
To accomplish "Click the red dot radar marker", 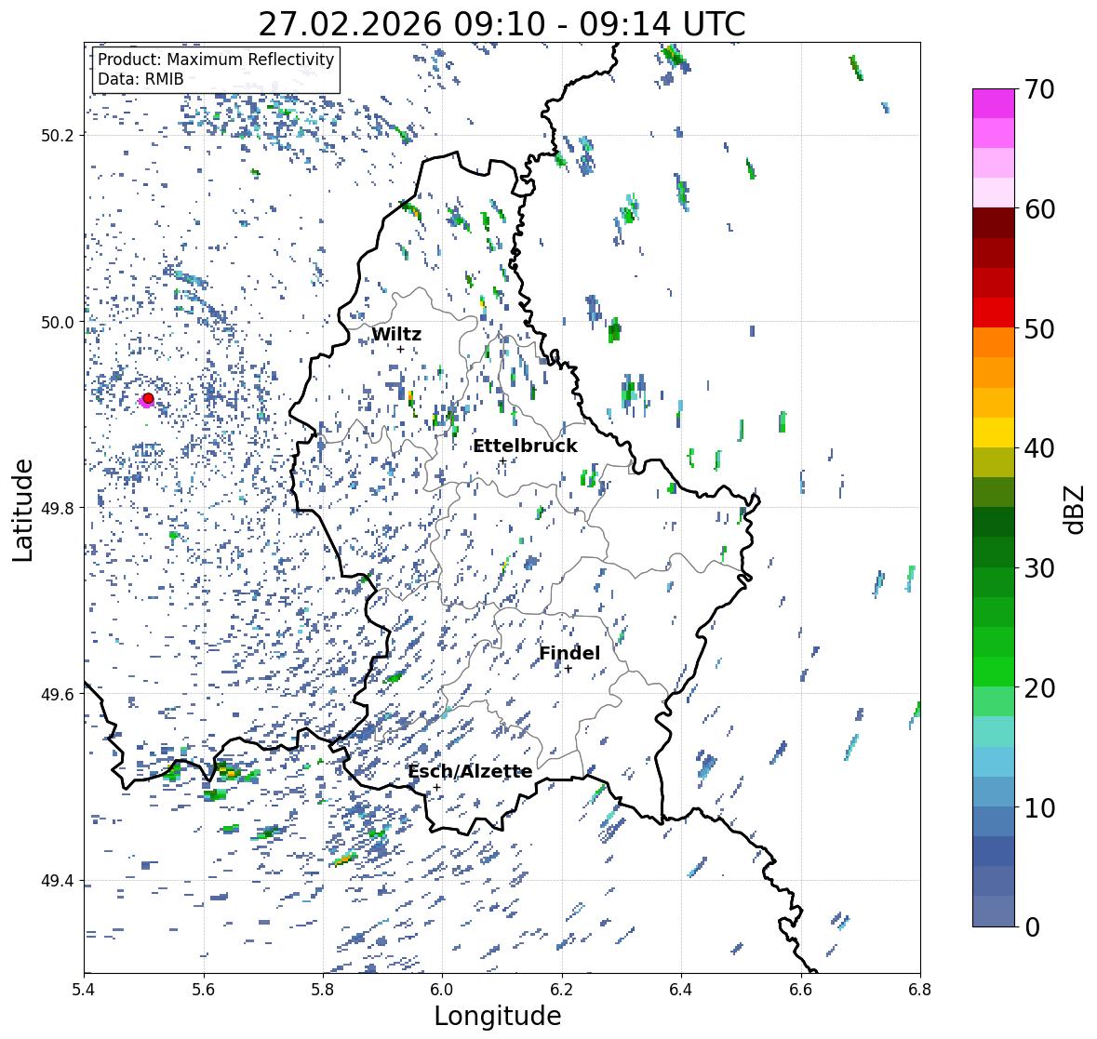I will [x=148, y=398].
